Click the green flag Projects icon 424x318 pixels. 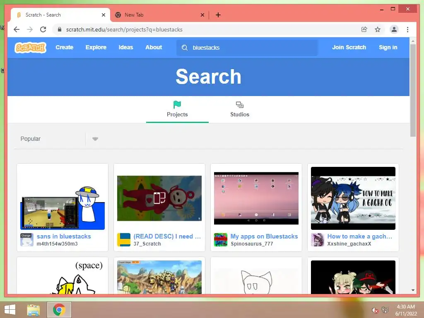177,104
